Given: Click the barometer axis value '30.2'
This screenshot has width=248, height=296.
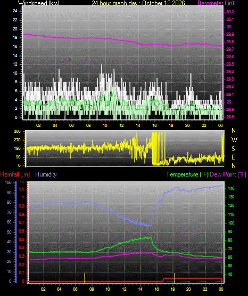Looking at the screenshot, I should coord(230,12).
